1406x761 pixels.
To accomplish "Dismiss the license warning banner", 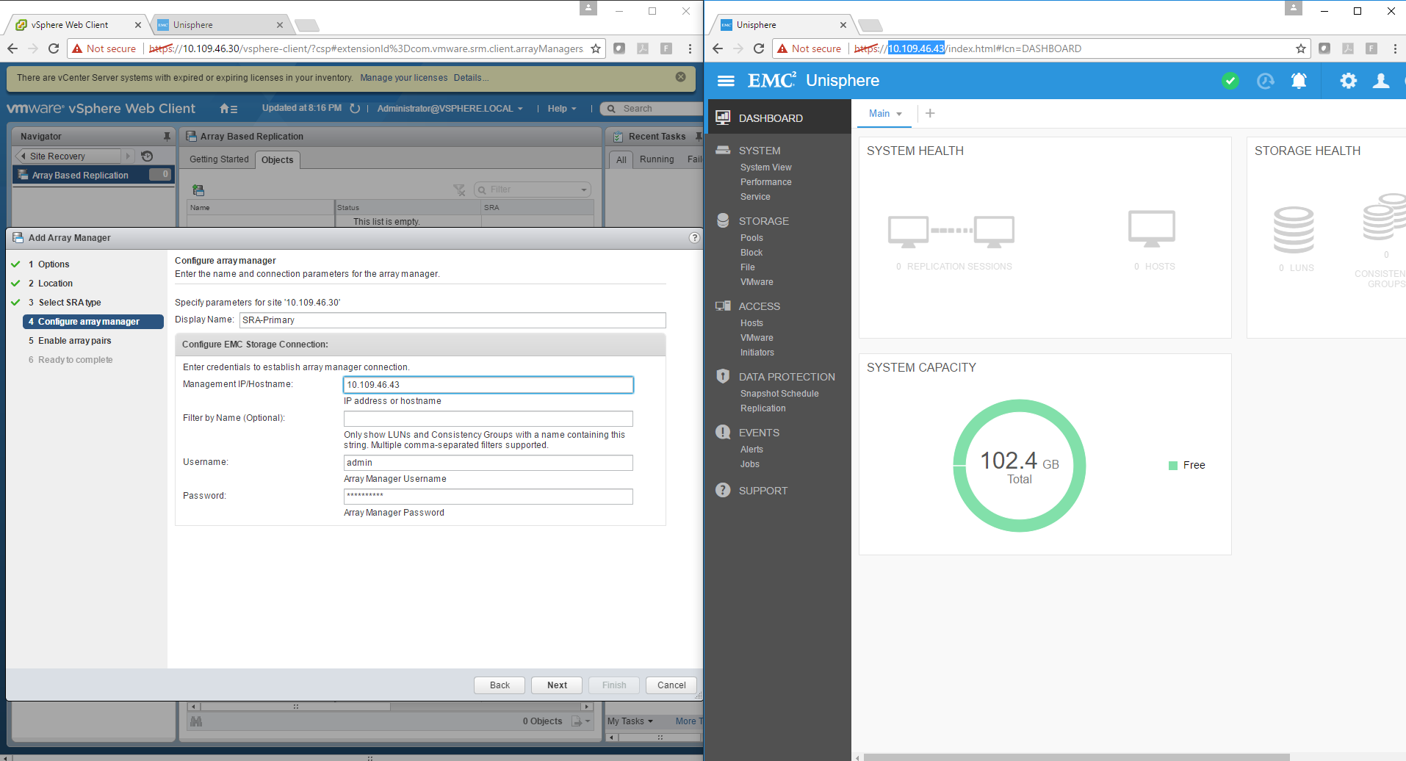I will 681,77.
